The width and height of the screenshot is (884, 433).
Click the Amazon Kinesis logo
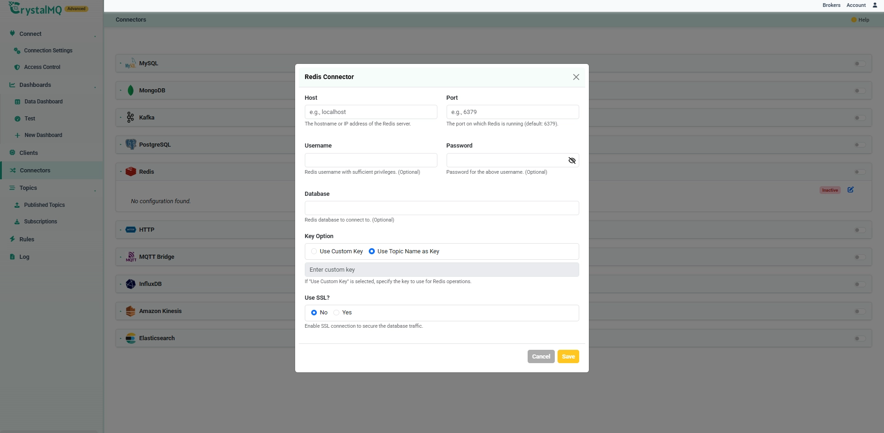click(131, 311)
